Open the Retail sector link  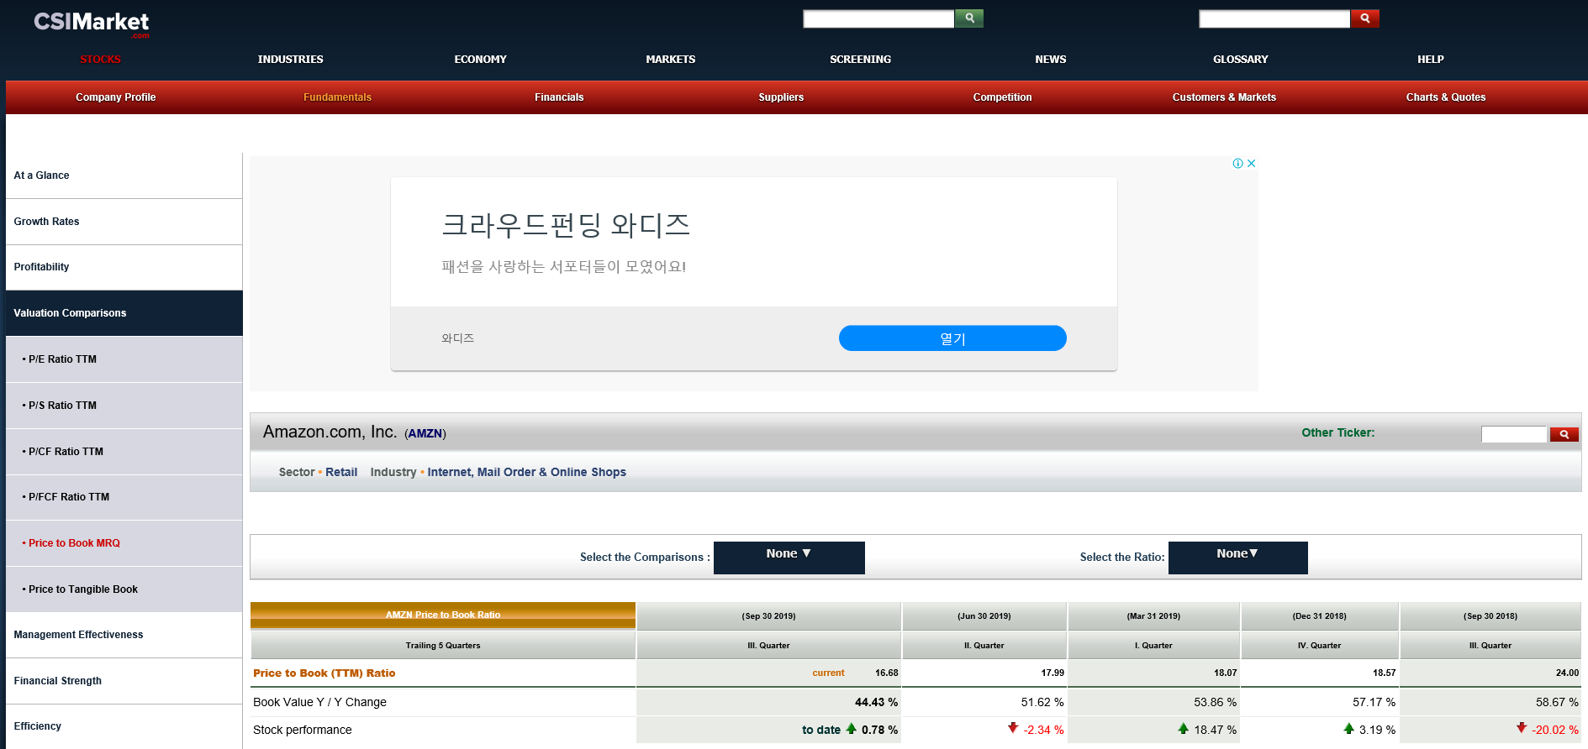click(x=341, y=472)
